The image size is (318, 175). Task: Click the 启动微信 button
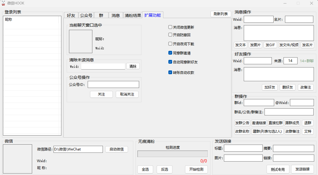tap(117, 149)
